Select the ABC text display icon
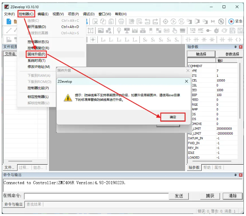Viewport: 246px width, 216px height. pos(201,31)
